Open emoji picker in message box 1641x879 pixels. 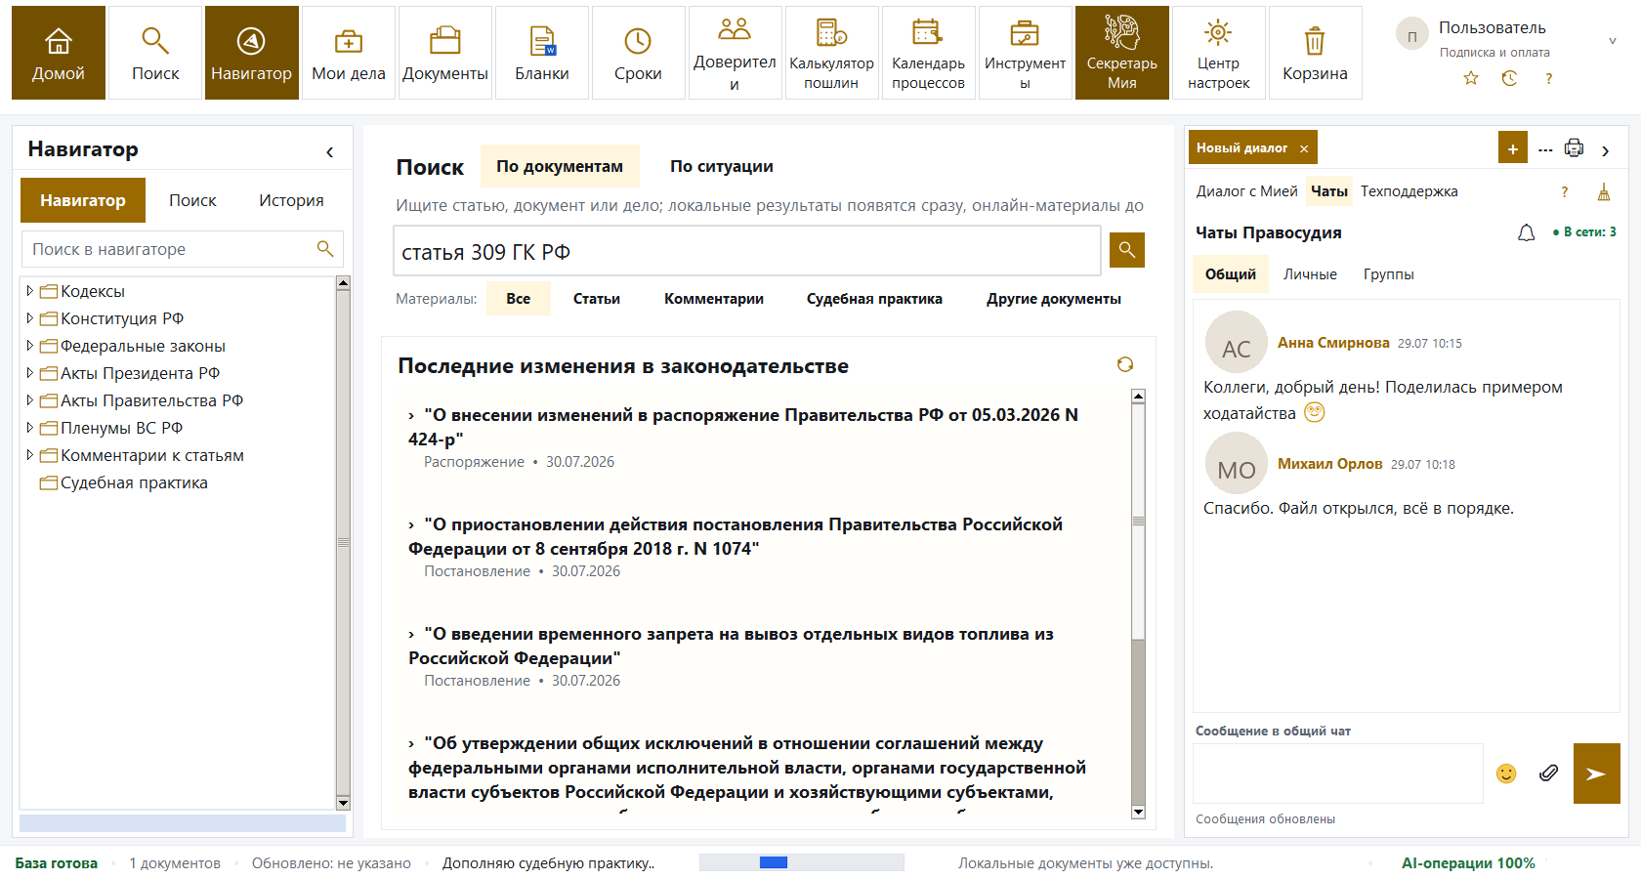[1506, 774]
